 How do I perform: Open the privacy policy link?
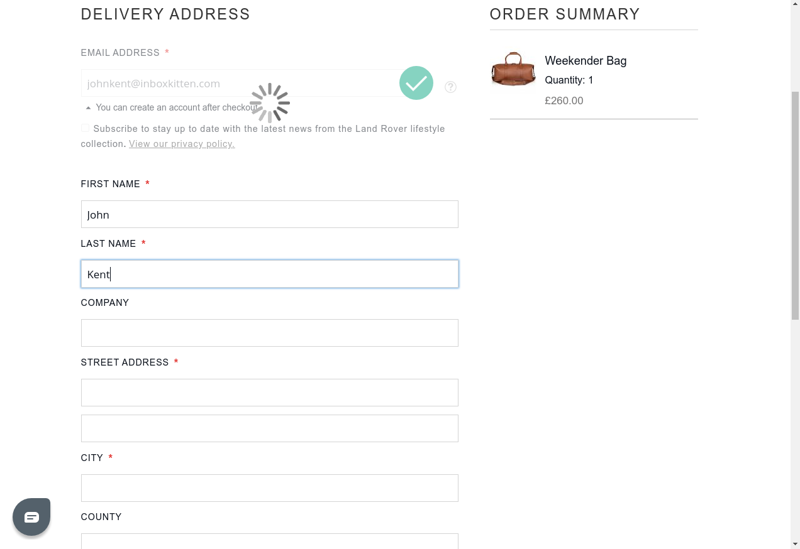tap(182, 144)
